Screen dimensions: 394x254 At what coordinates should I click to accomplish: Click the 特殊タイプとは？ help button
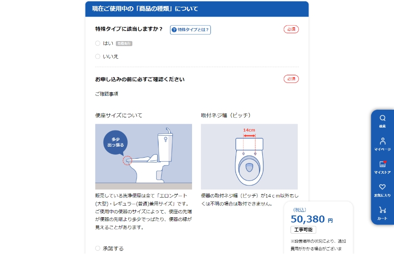[x=190, y=30]
